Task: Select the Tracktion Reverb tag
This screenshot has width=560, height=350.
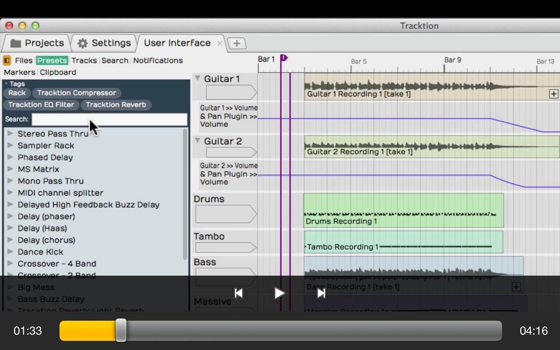Action: pyautogui.click(x=116, y=105)
